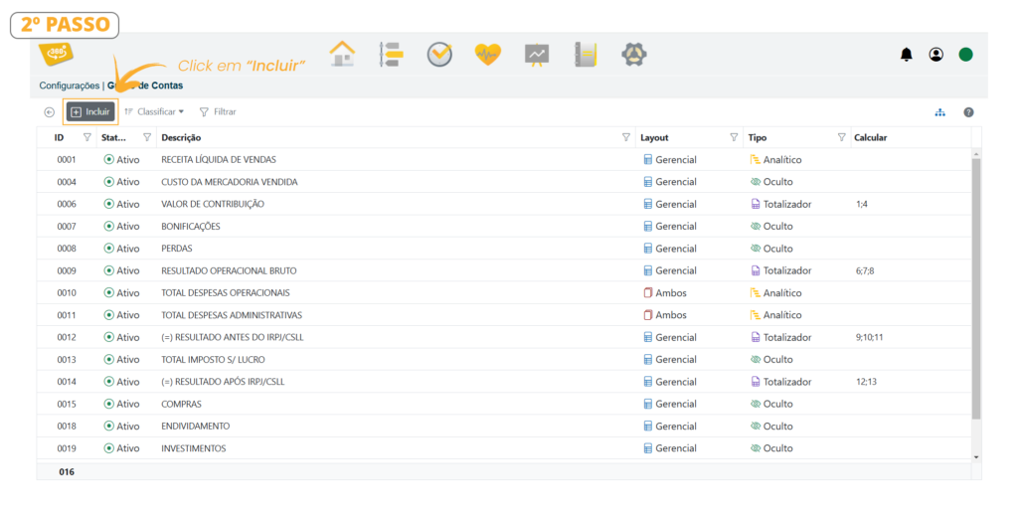Image resolution: width=1018 pixels, height=520 pixels.
Task: Click the scrollbar down arrow
Action: 976,457
